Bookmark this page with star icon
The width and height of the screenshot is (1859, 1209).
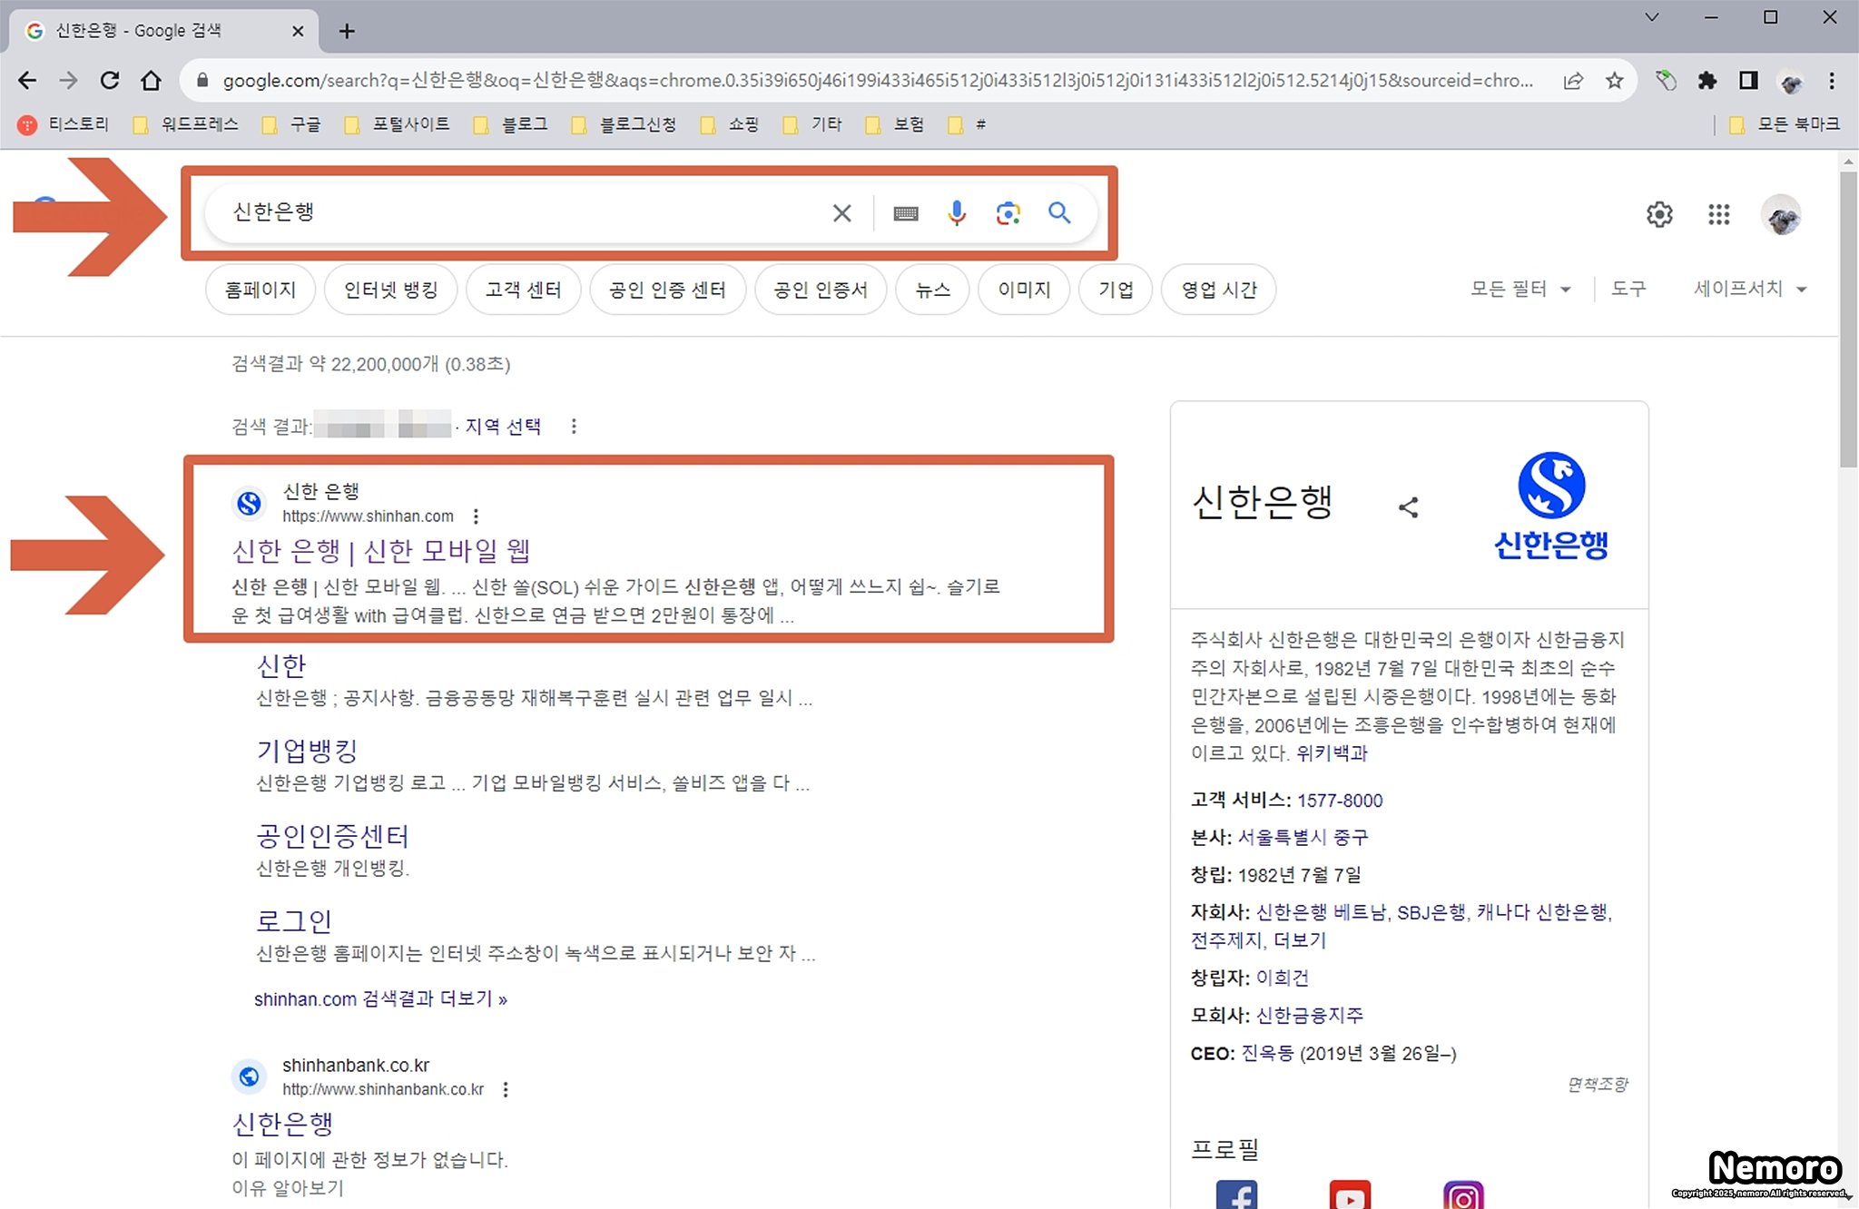(x=1614, y=81)
